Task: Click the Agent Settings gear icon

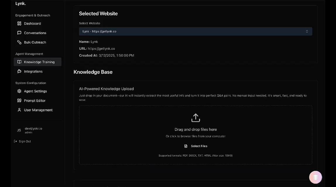Action: (x=19, y=91)
